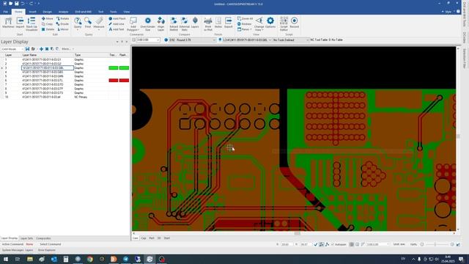The height and width of the screenshot is (264, 469).
Task: Toggle the Autopan checkbox
Action: click(332, 244)
